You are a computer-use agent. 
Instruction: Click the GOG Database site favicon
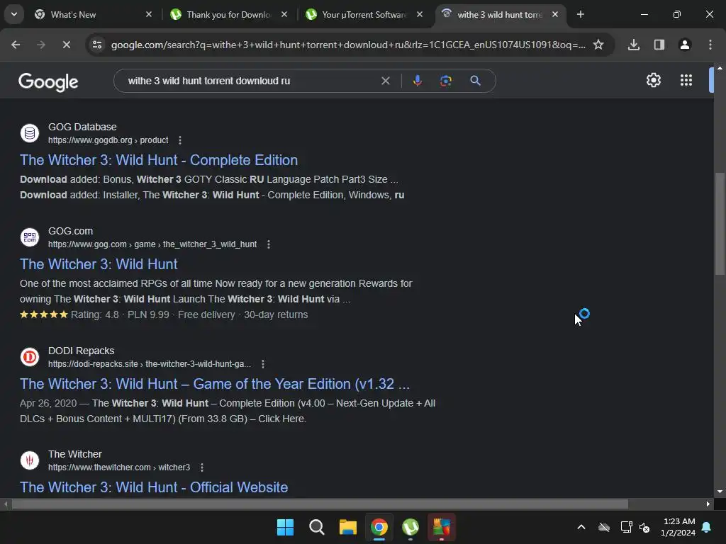click(30, 133)
